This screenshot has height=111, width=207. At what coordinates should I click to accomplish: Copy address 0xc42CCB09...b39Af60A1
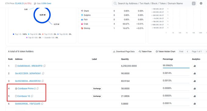[43, 73]
